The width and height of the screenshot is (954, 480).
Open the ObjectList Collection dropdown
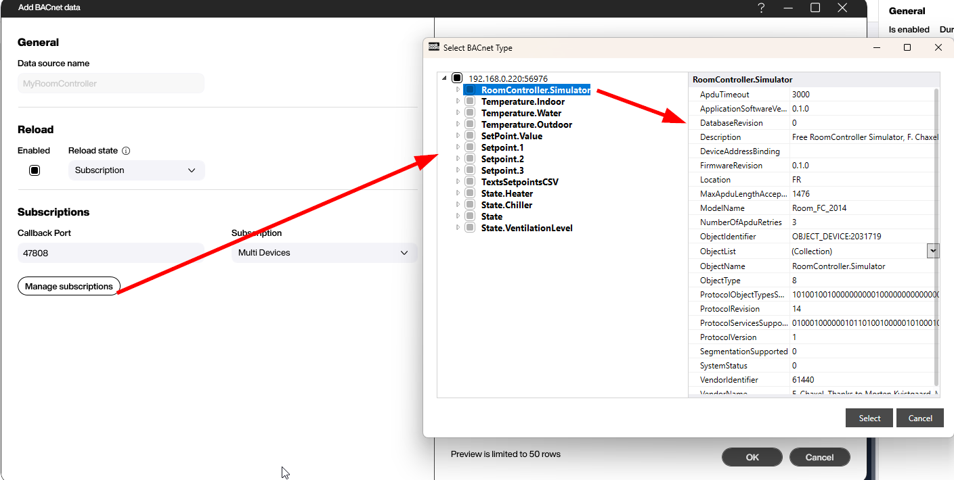[x=933, y=250]
